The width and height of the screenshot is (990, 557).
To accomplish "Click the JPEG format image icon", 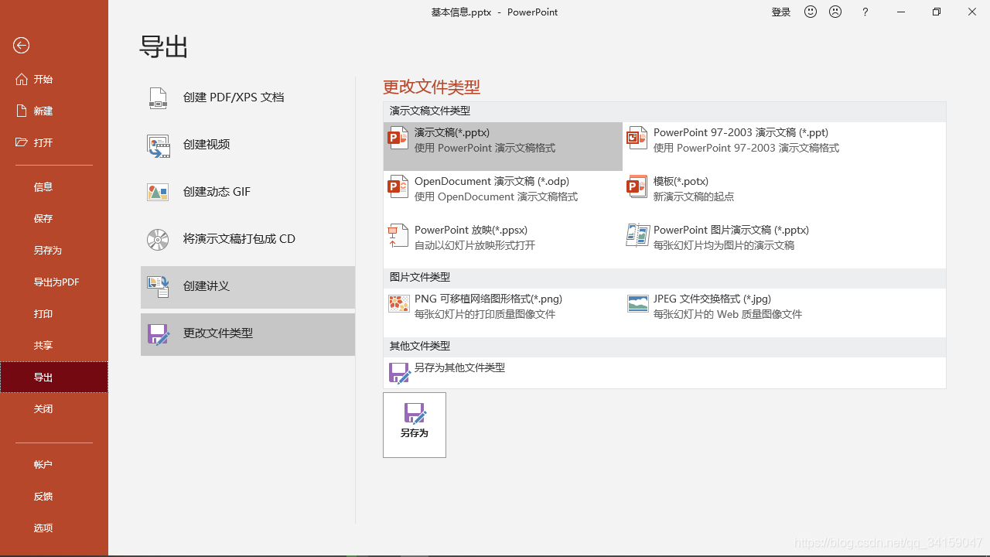I will 638,304.
